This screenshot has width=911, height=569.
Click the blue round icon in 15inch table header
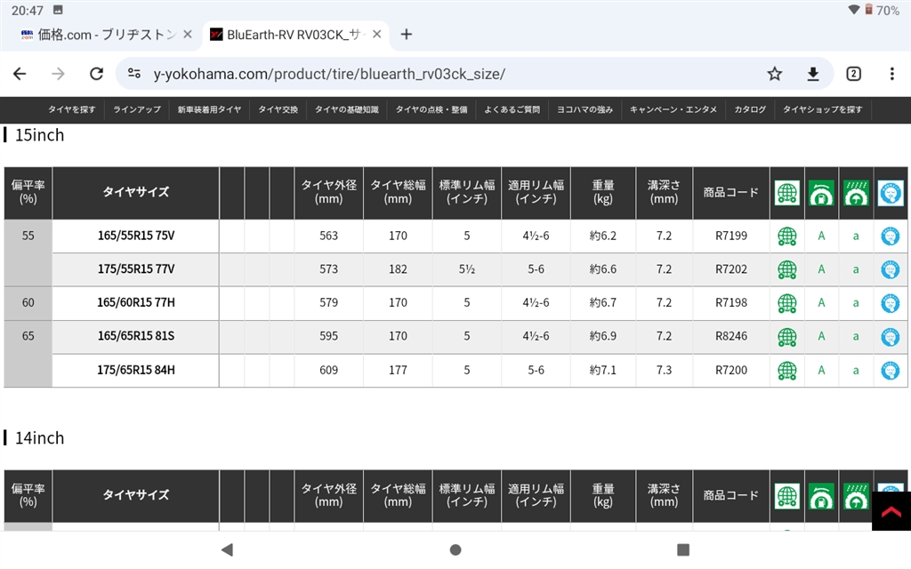pos(890,193)
